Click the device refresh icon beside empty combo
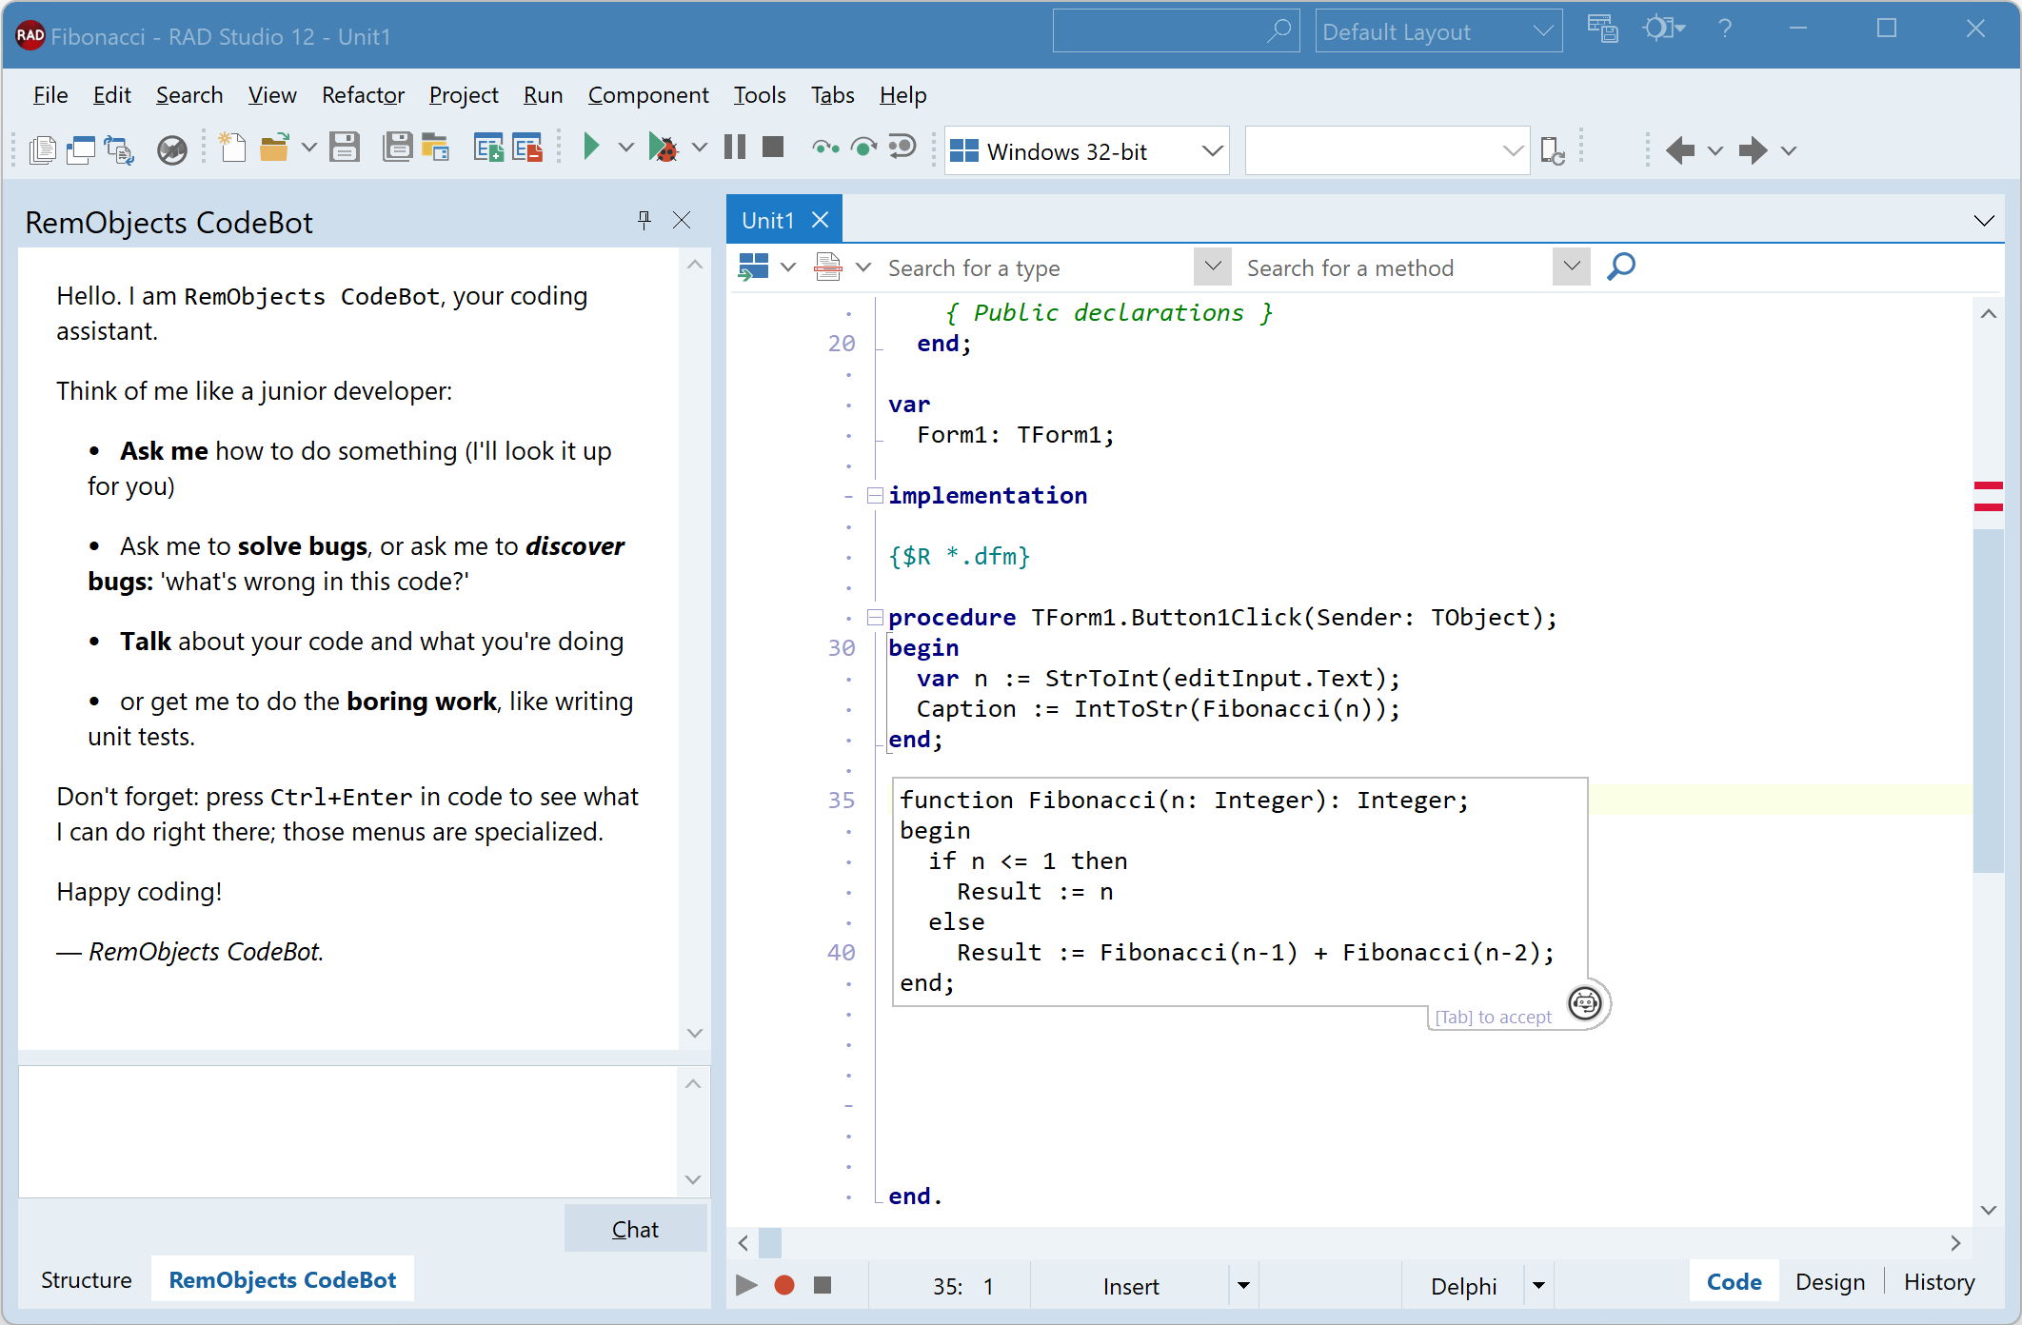The image size is (2022, 1325). [1553, 150]
